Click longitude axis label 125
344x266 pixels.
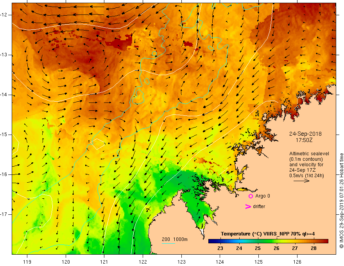coord(259,262)
